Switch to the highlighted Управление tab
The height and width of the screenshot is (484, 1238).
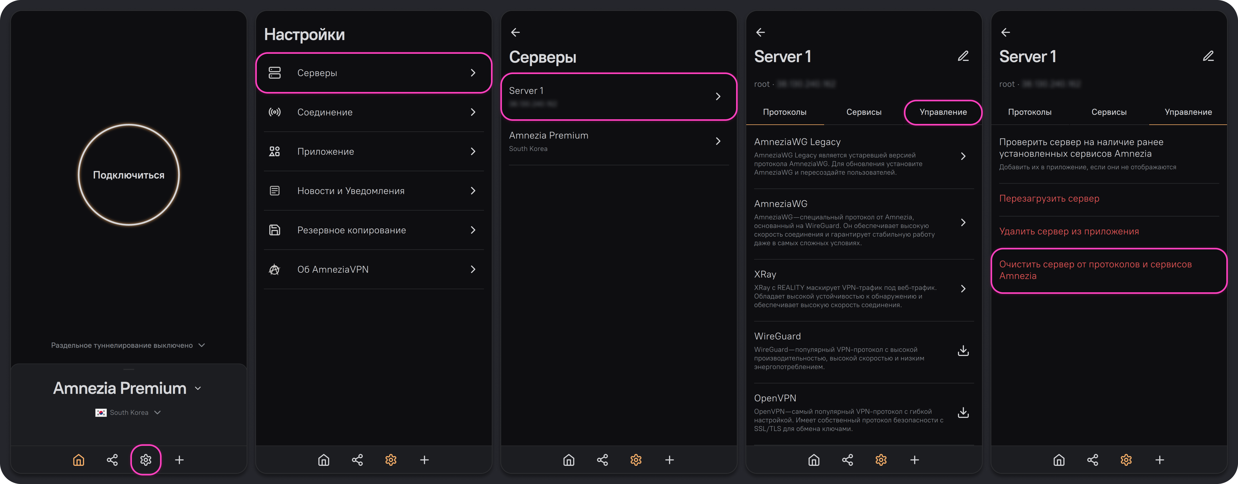(943, 112)
